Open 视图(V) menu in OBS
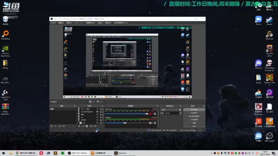 click(69, 23)
